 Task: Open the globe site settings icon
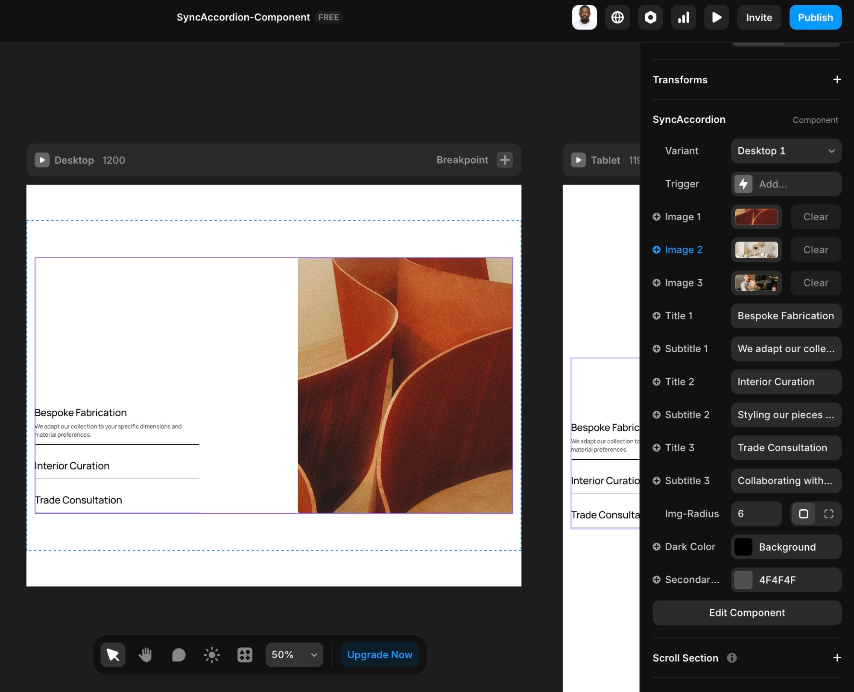(x=617, y=18)
